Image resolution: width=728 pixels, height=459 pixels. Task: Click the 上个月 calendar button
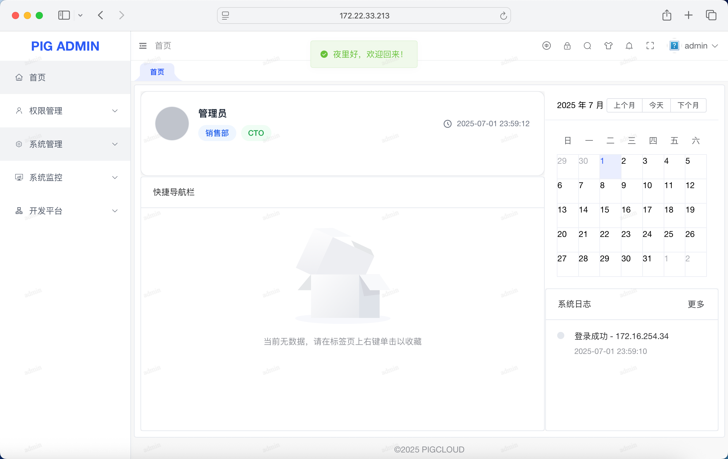pos(624,105)
